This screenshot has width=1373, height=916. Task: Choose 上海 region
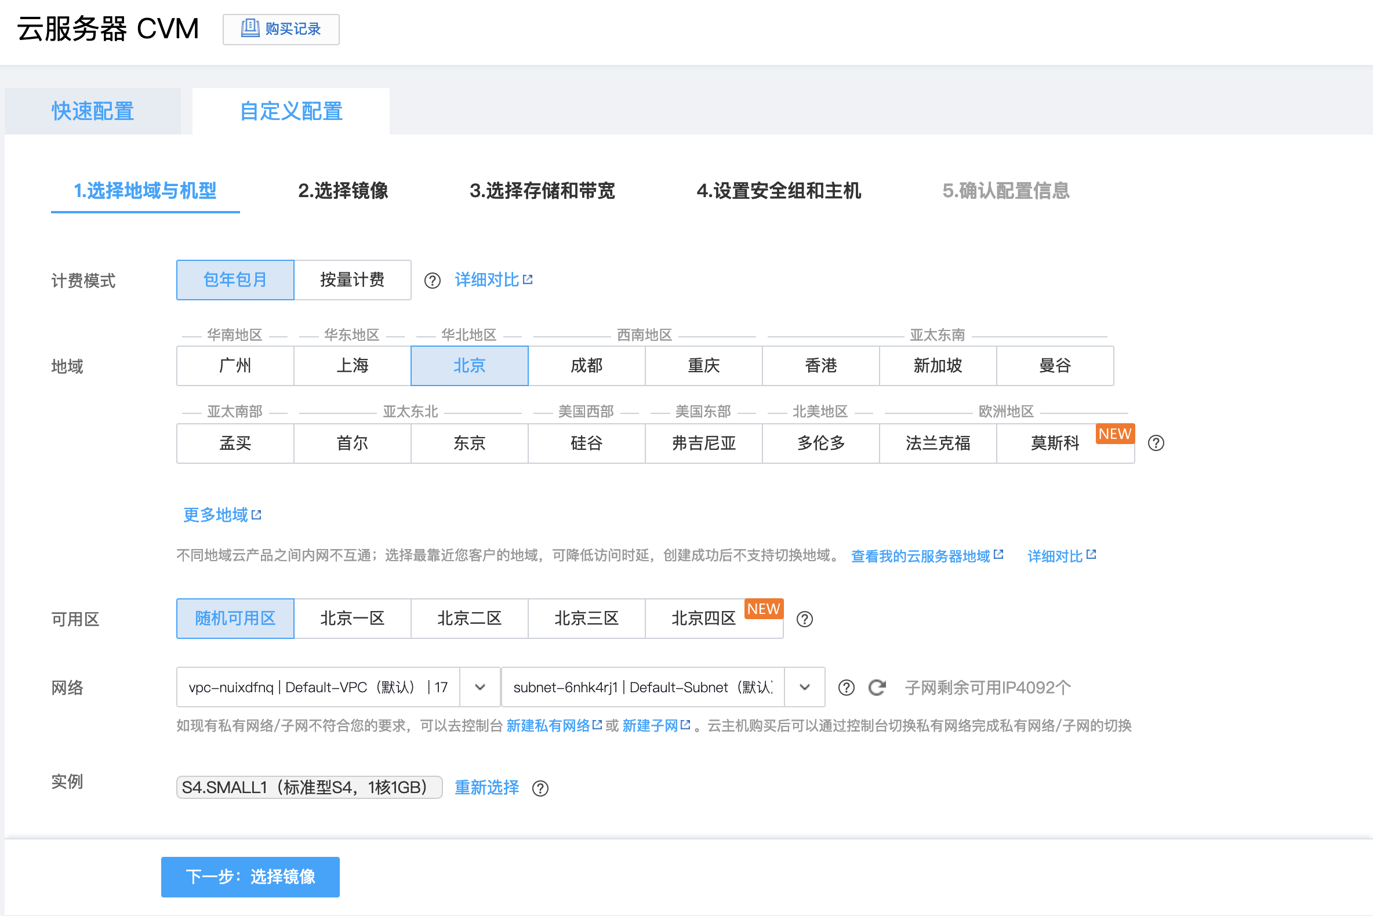click(x=353, y=366)
